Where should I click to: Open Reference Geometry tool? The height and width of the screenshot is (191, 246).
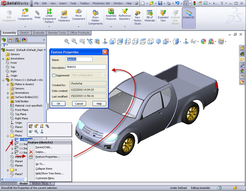pyautogui.click(x=125, y=15)
